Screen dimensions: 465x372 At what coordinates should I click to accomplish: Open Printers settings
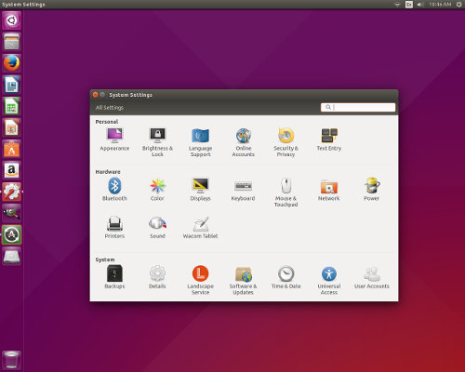(x=114, y=227)
